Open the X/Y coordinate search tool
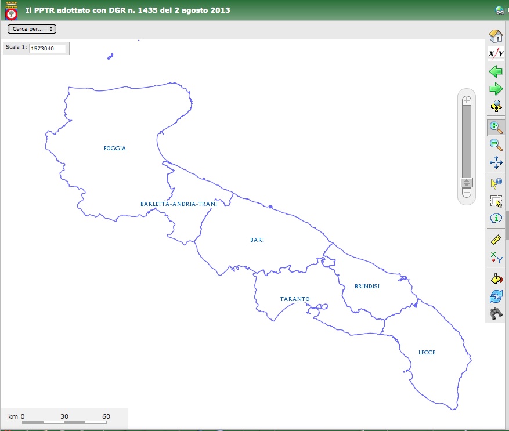 [x=496, y=54]
